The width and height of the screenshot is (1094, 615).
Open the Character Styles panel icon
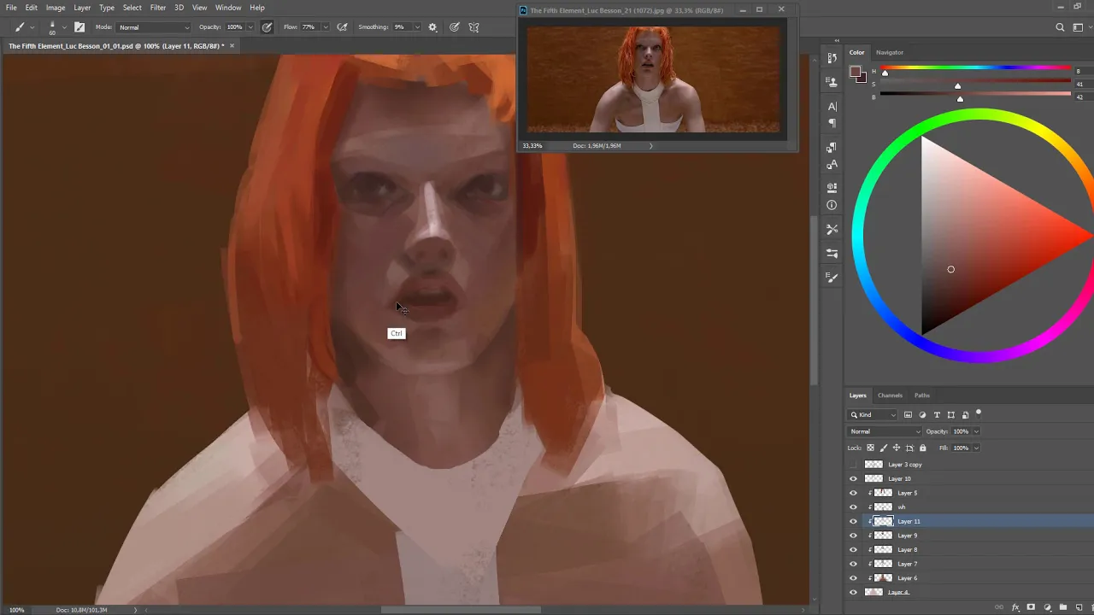pos(832,165)
